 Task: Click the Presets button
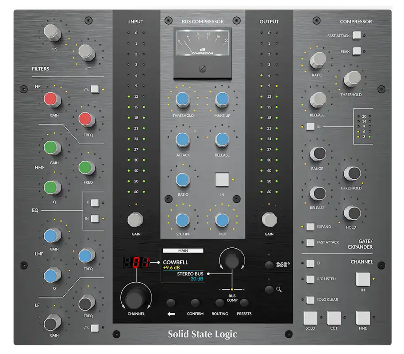244,303
